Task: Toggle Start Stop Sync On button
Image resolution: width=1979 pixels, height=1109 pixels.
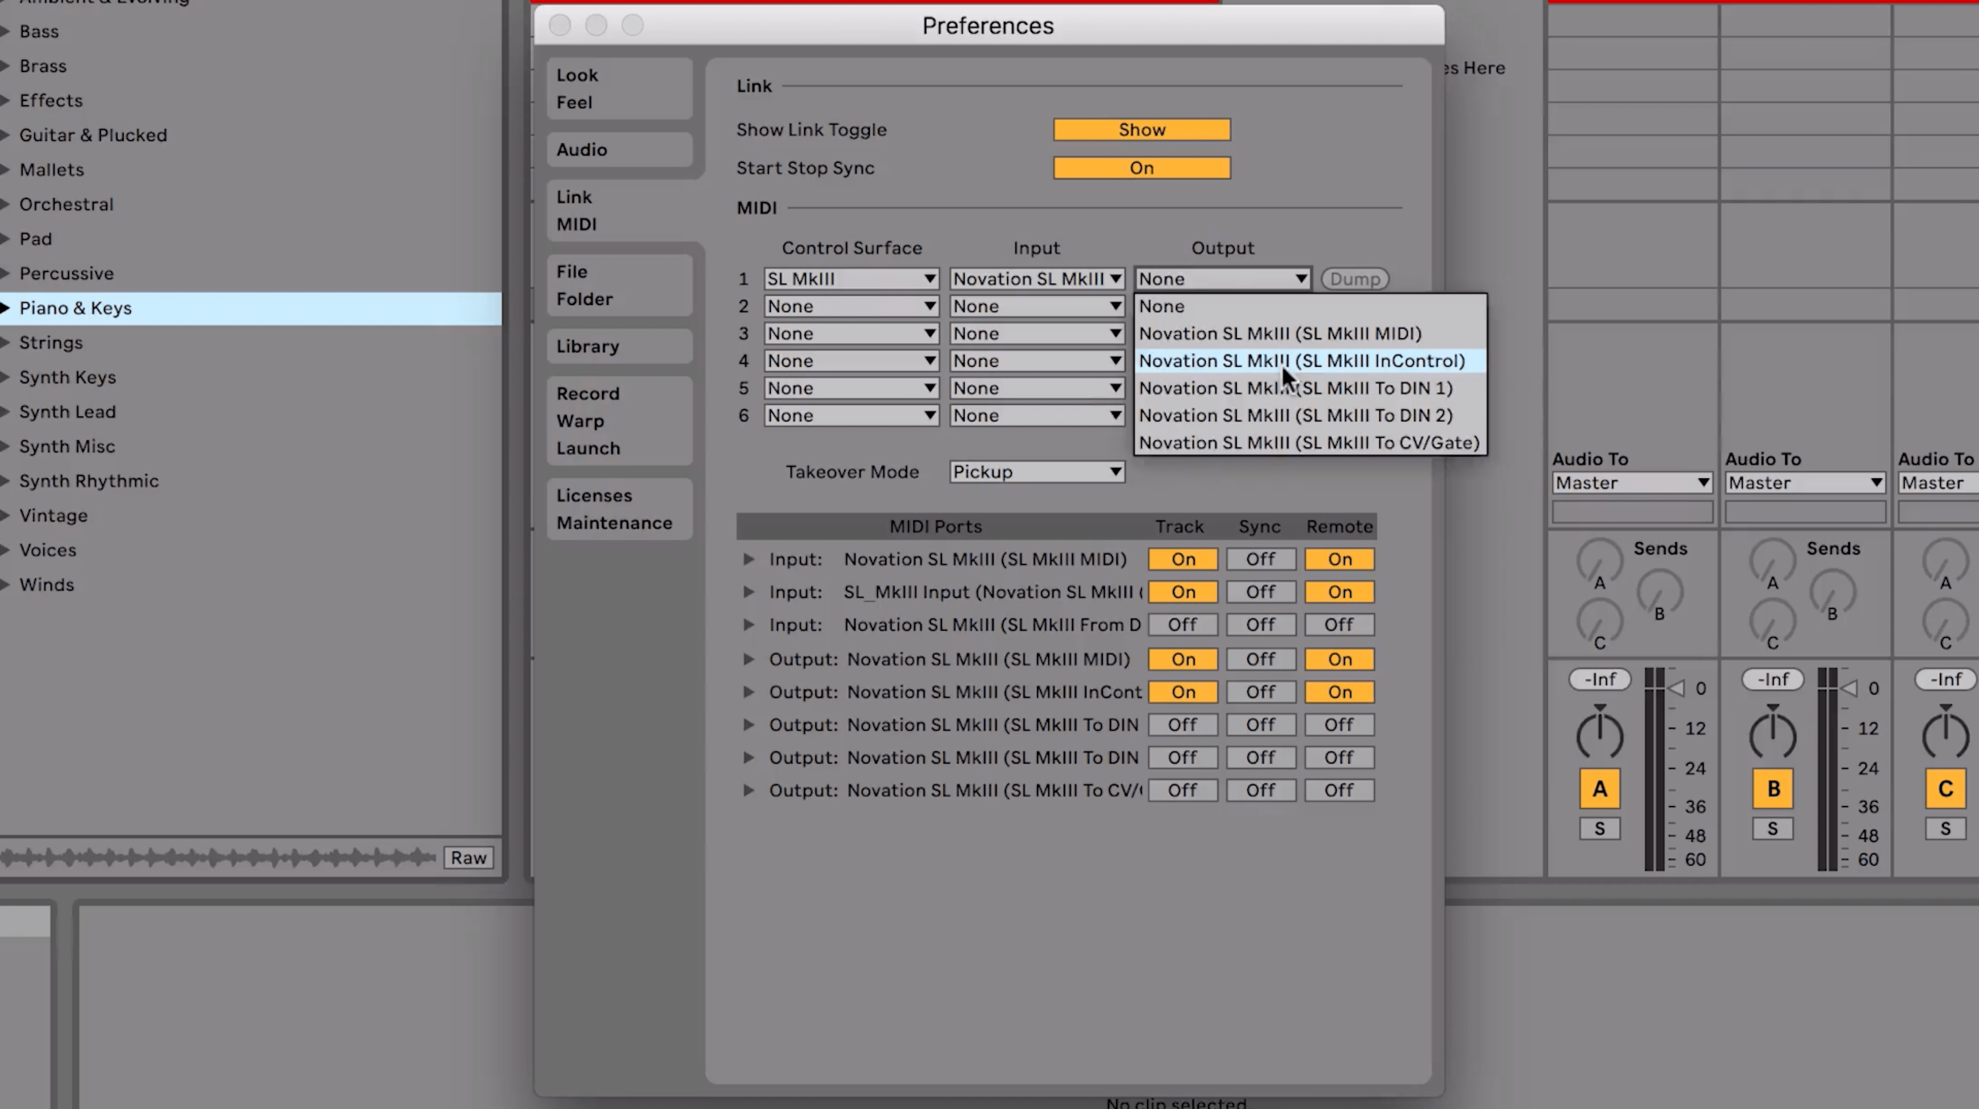Action: 1142,167
